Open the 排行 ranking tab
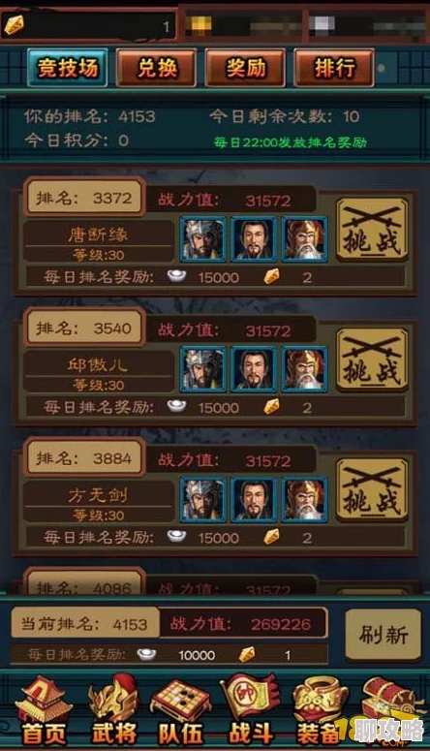This screenshot has width=430, height=751. [x=334, y=68]
